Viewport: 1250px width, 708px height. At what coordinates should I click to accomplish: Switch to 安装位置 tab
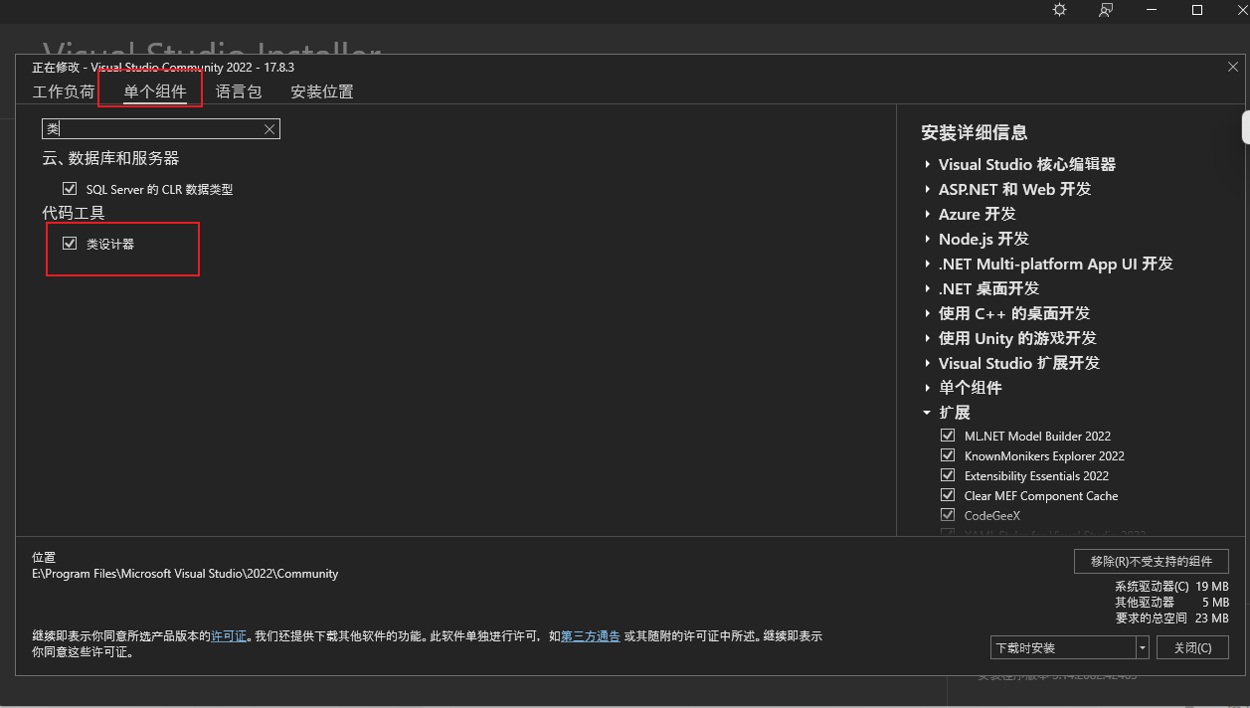point(322,91)
